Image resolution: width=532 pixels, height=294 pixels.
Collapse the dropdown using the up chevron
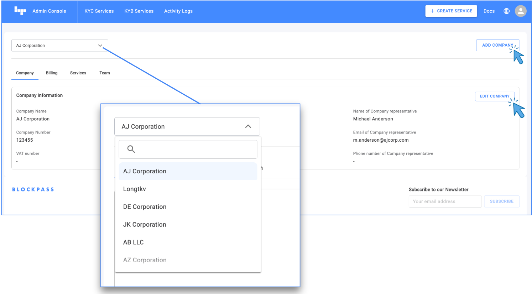point(248,126)
